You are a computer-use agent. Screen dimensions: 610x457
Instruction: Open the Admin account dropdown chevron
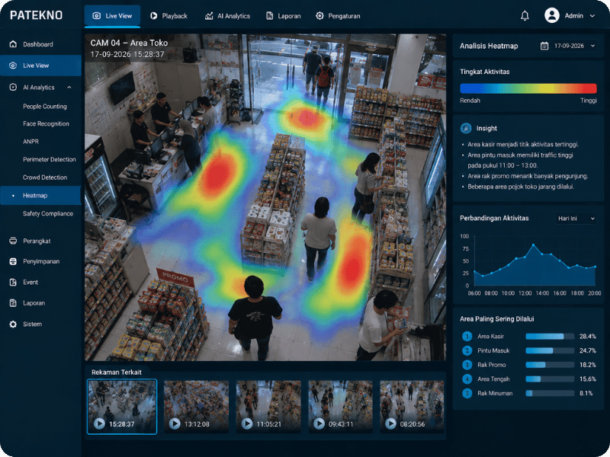[x=592, y=16]
